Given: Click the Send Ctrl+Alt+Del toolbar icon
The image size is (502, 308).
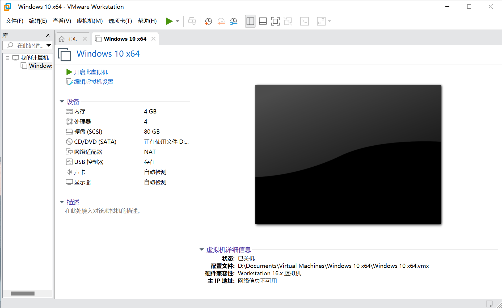Looking at the screenshot, I should tap(192, 21).
